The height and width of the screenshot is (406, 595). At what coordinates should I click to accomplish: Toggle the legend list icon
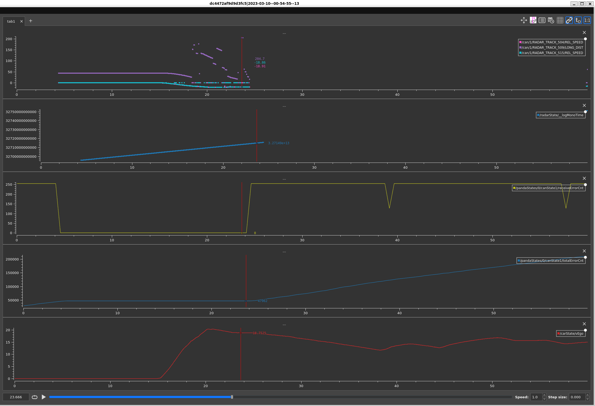pos(542,20)
